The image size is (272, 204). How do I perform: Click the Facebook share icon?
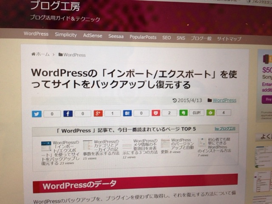(68, 114)
